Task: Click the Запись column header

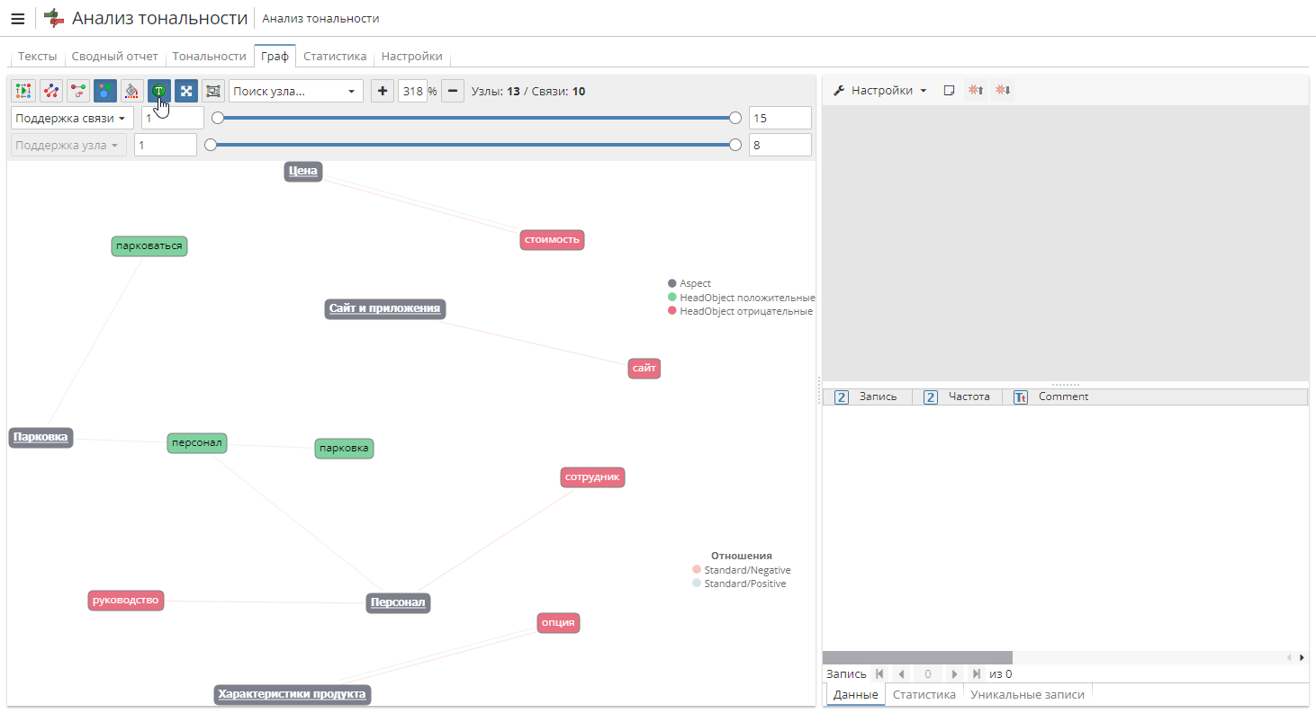Action: click(868, 397)
